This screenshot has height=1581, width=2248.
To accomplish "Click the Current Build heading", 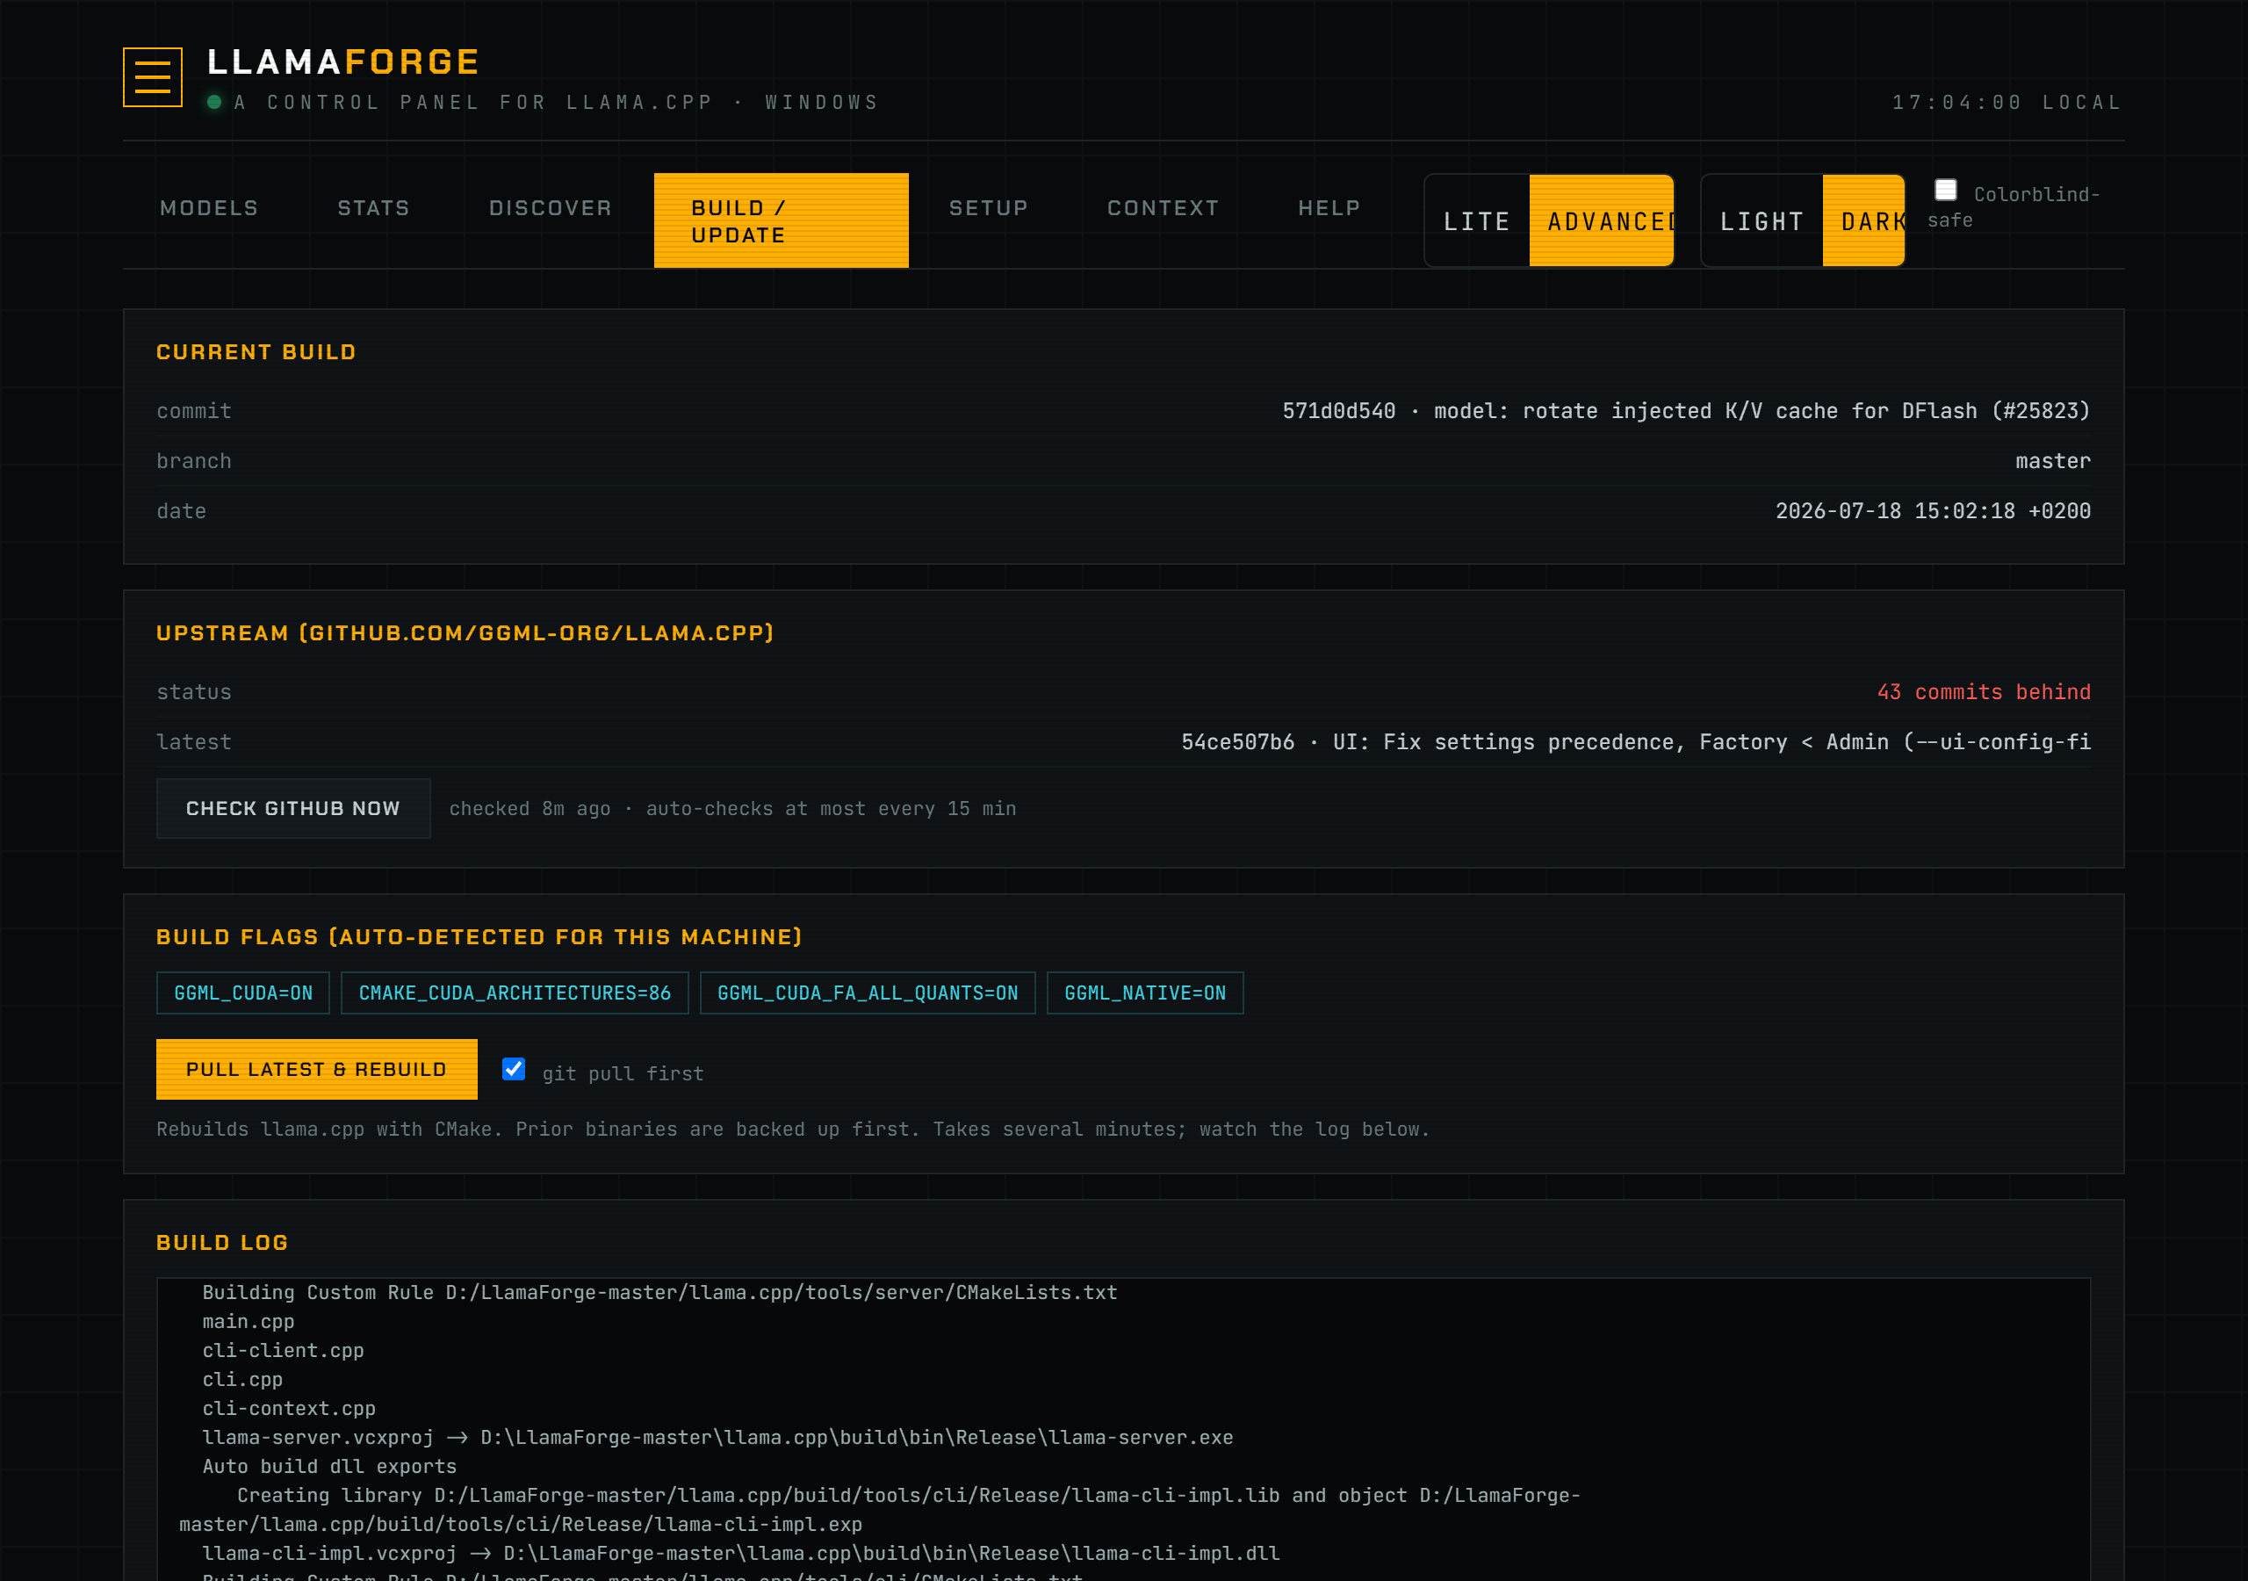I will click(x=256, y=351).
